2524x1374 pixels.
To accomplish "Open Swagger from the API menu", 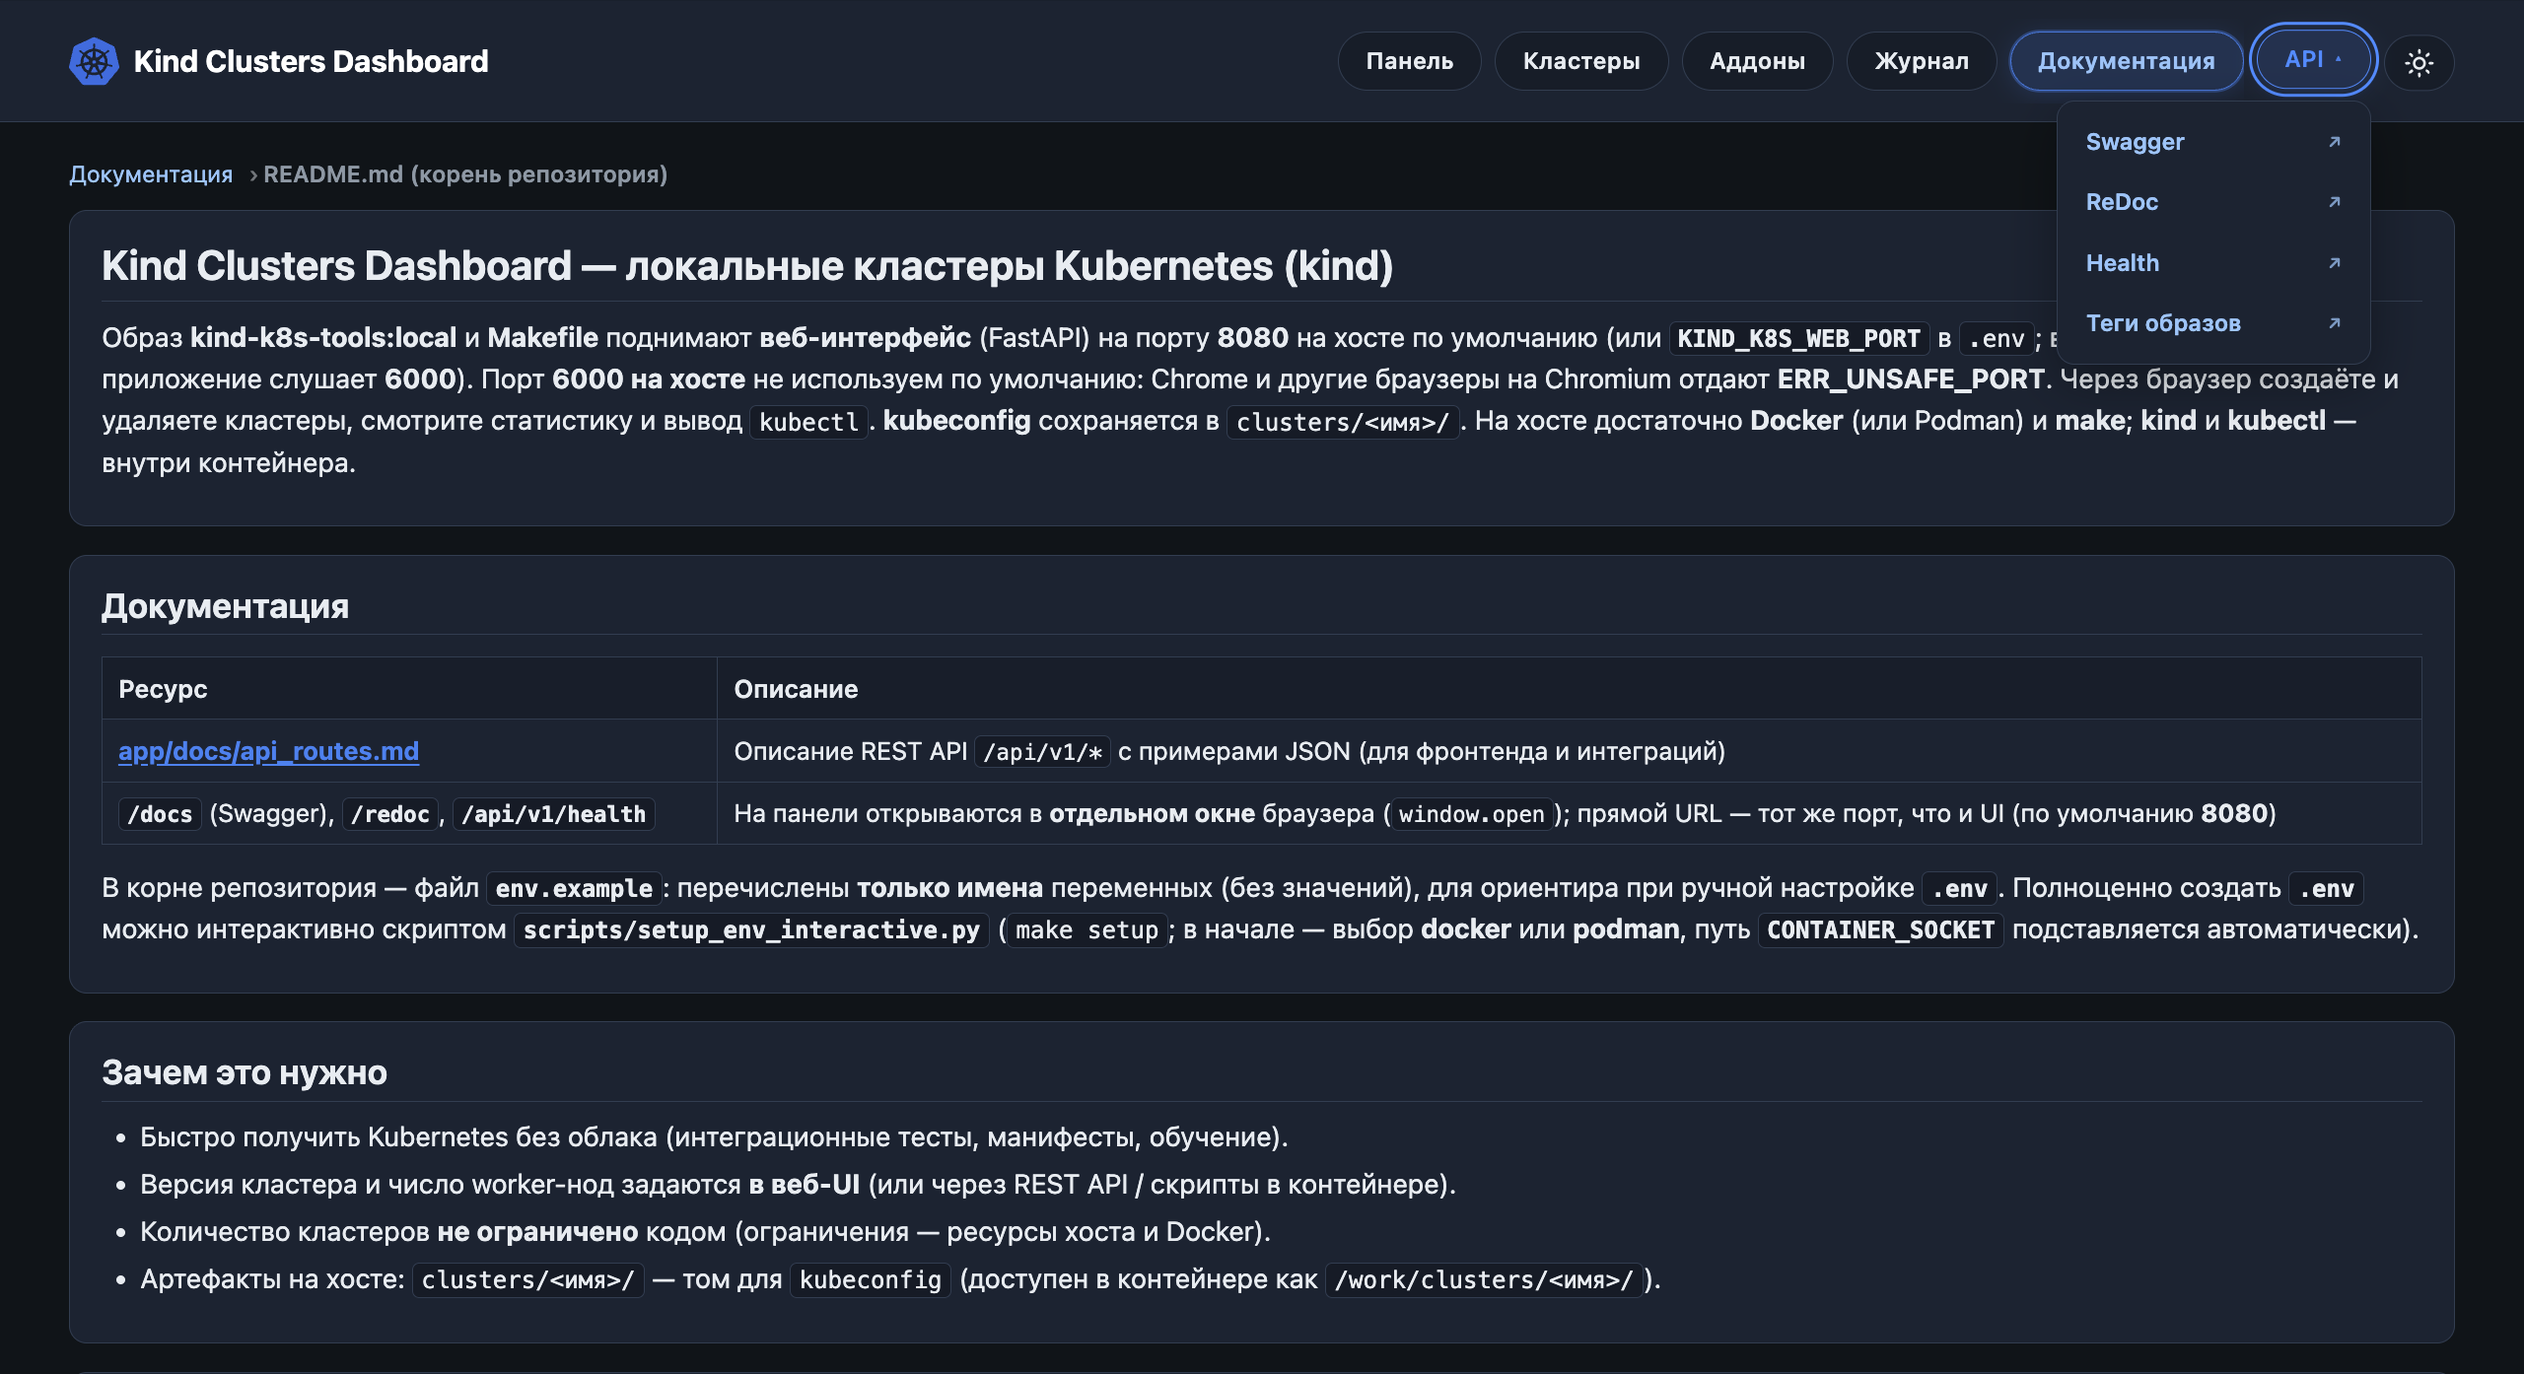I will tap(2213, 142).
